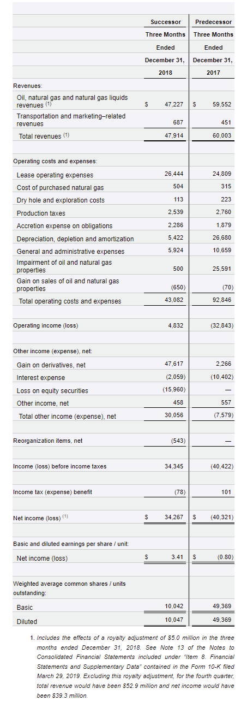Click the Impairment of oil and natural gas properties label
Viewport: 247px width, 701px height.
(64, 266)
